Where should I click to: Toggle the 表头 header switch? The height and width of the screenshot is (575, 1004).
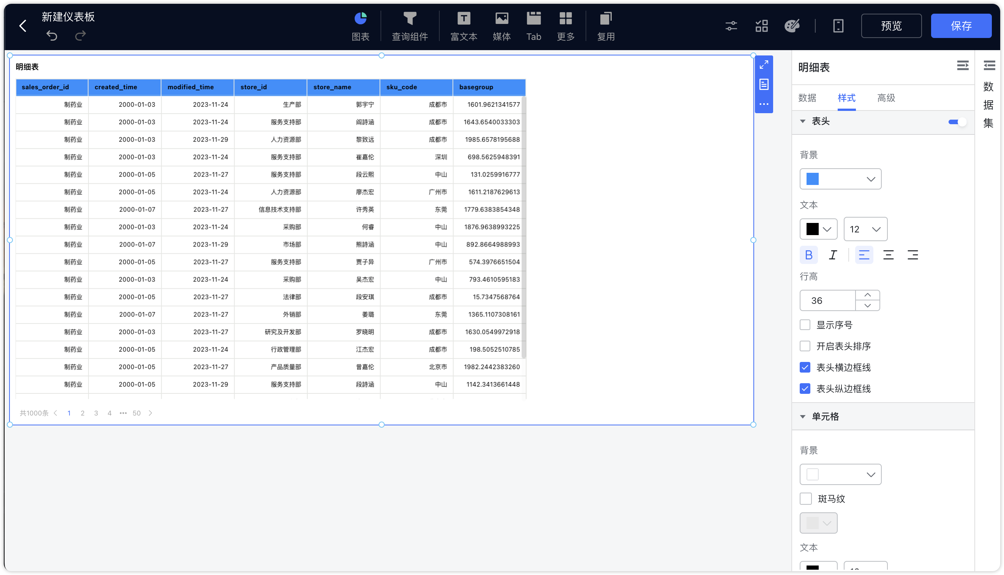957,122
